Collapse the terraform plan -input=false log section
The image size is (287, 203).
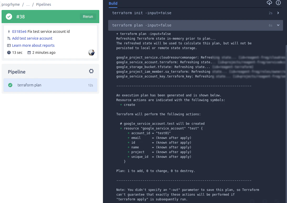(195, 25)
